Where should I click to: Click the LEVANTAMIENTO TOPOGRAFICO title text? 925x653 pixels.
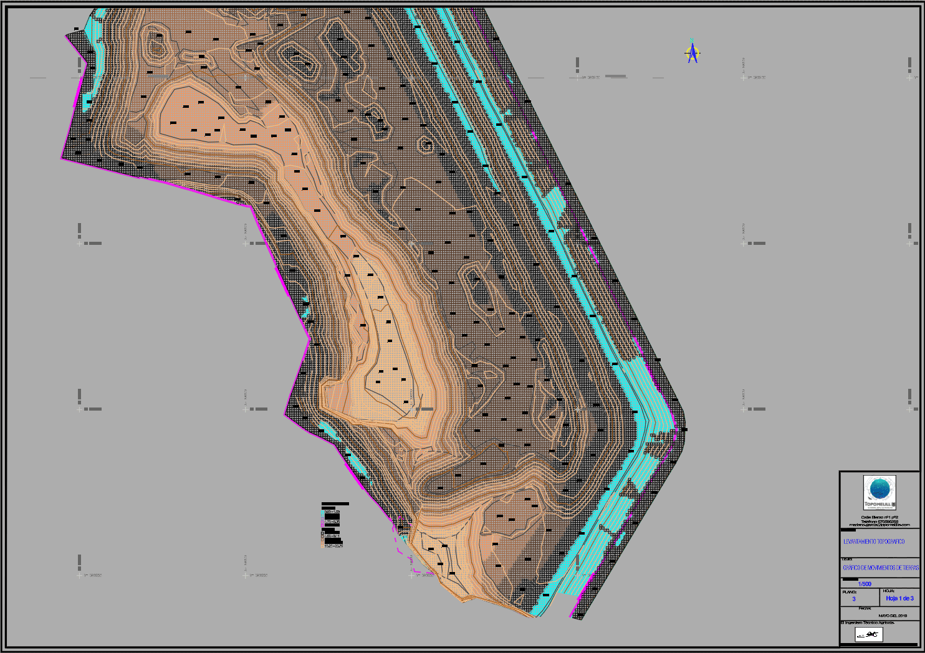[874, 541]
